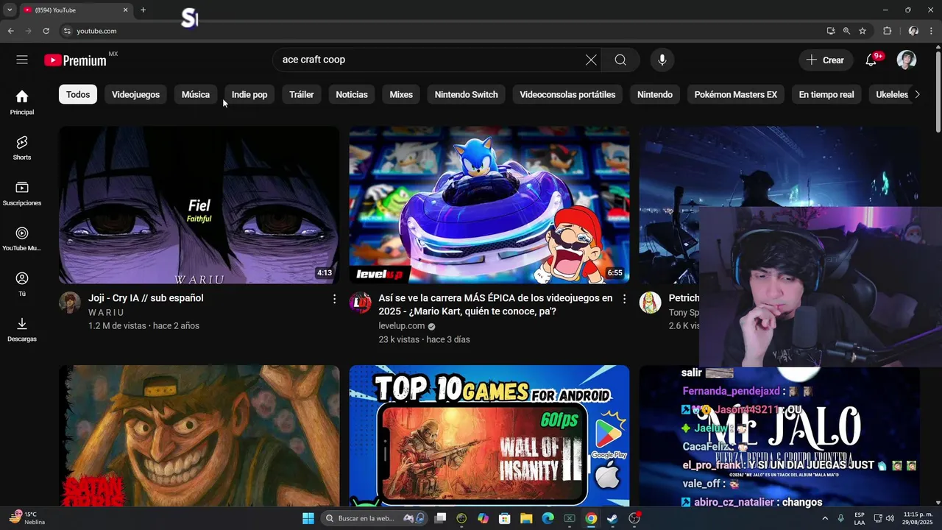This screenshot has width=942, height=530.
Task: Open Microsoft Edge from taskbar
Action: [x=548, y=518]
